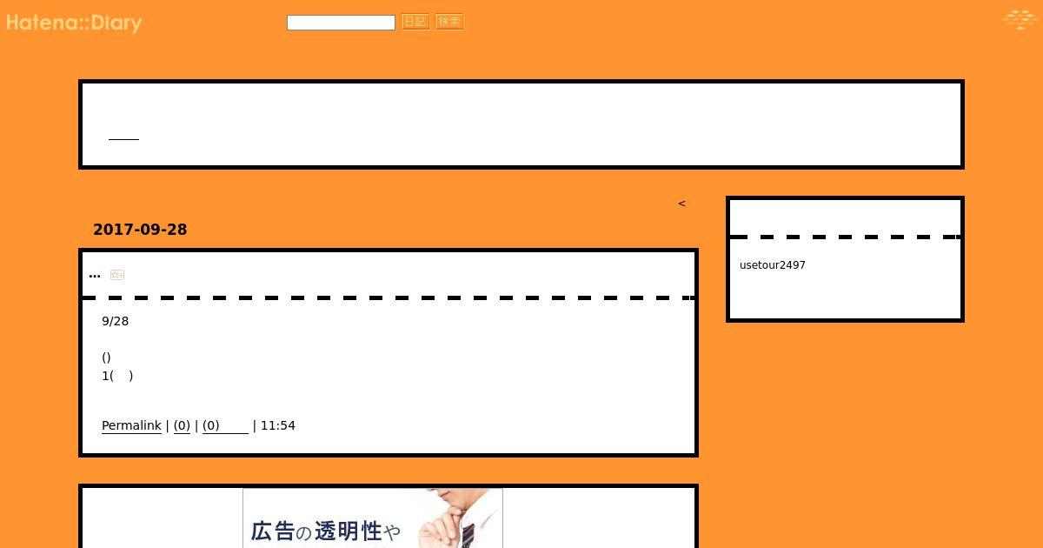Open the 2017-09-28 date heading
The image size is (1043, 548).
(x=140, y=230)
